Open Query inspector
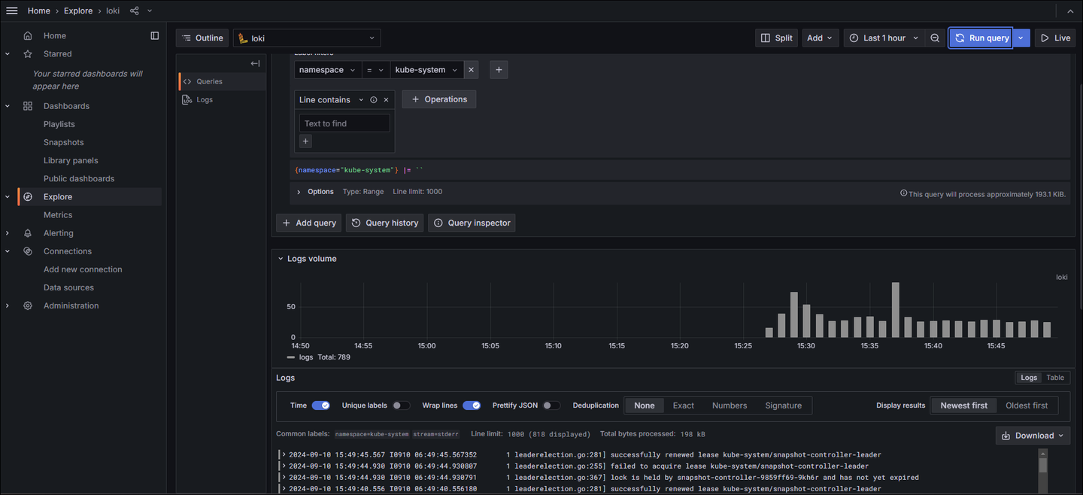The image size is (1083, 495). 472,223
